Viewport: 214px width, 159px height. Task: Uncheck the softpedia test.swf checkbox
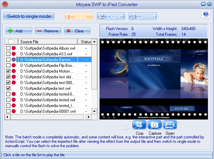point(8,88)
